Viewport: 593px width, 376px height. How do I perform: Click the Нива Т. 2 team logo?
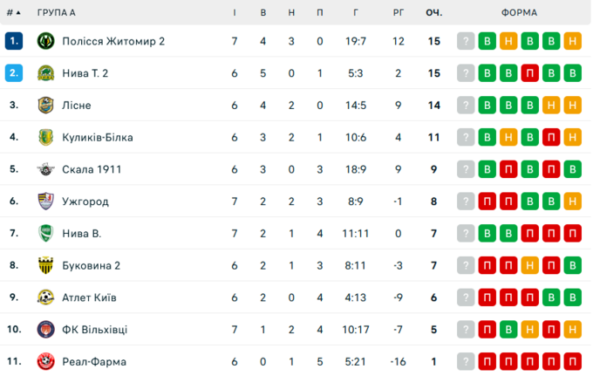pyautogui.click(x=45, y=73)
